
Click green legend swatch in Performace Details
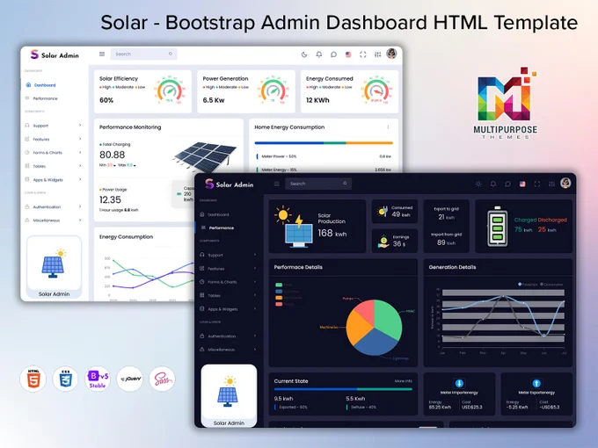279,285
